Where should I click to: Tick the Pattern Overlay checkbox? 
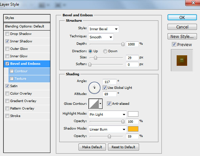[7, 108]
